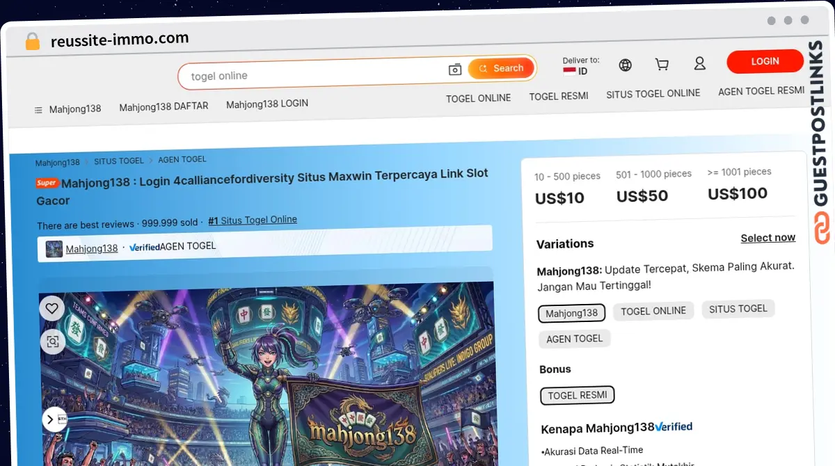
Task: Click the red LOGIN button
Action: [765, 61]
